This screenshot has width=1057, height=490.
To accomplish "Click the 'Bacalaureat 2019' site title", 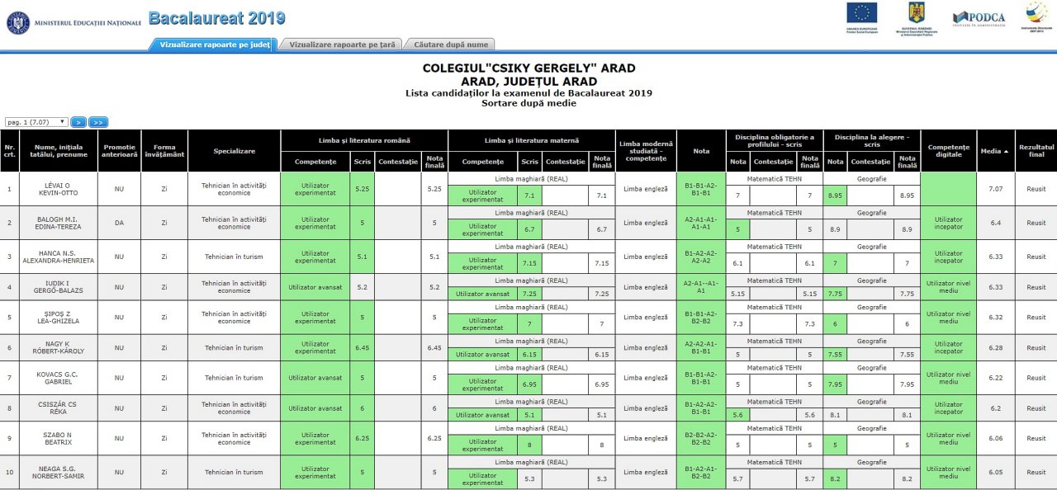I will [x=217, y=19].
